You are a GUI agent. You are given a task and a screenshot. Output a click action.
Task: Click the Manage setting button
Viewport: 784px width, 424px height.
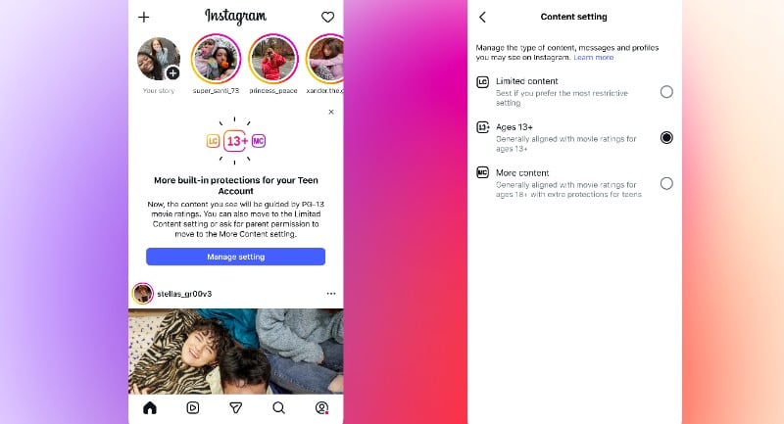235,257
